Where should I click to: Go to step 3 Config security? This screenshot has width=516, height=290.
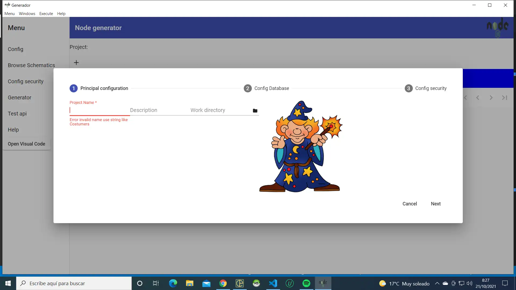[426, 88]
